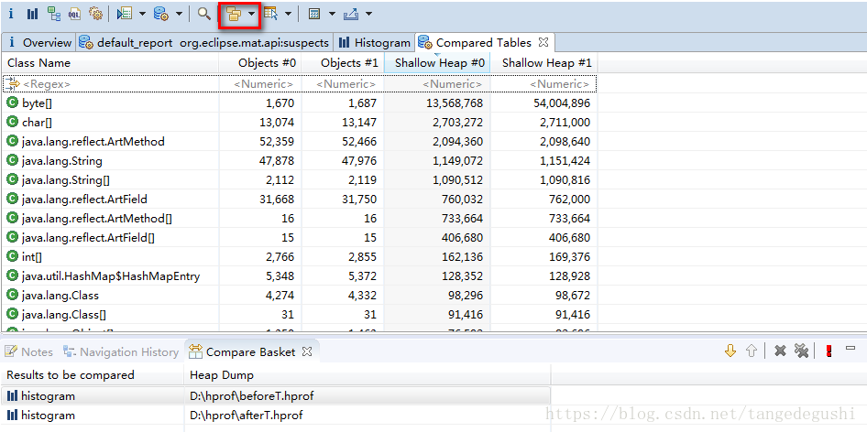Click the histogram icon of the afterT.hprof row
The height and width of the screenshot is (432, 867).
pos(12,415)
